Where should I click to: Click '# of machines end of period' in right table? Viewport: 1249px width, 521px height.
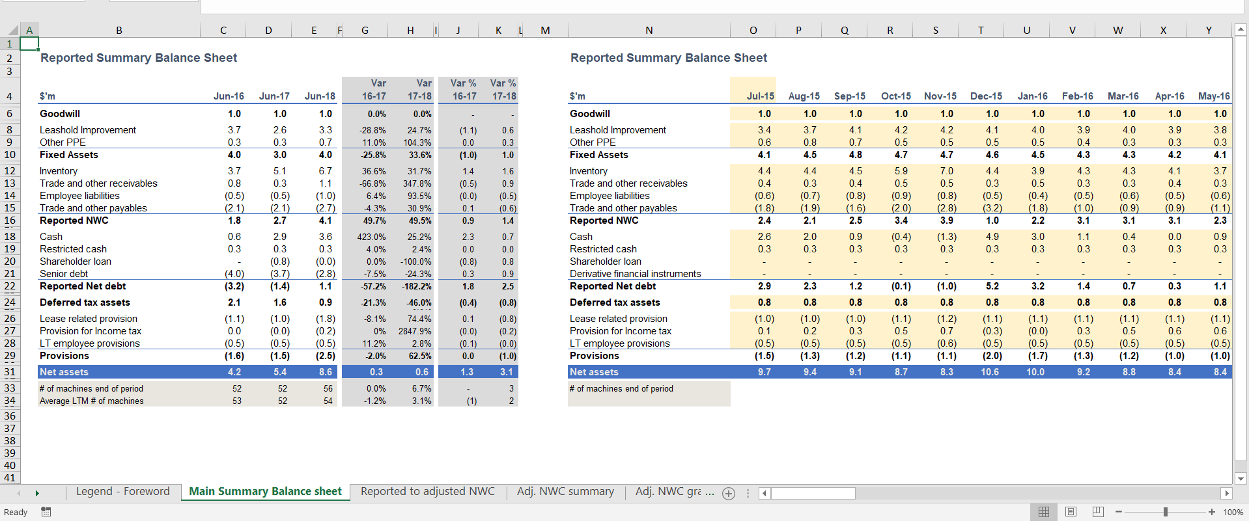point(621,388)
